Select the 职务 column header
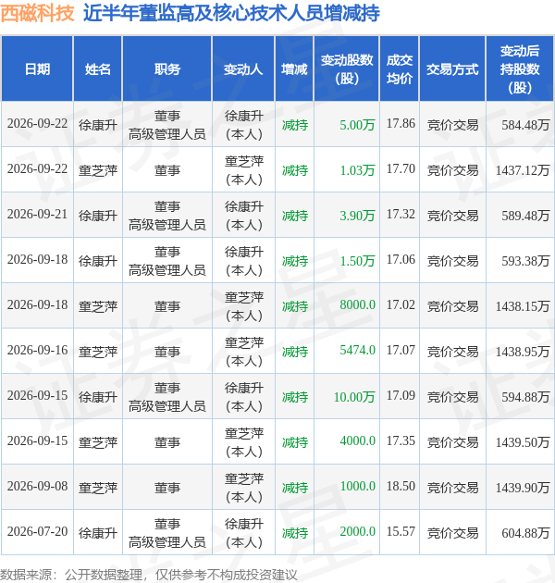 point(167,69)
